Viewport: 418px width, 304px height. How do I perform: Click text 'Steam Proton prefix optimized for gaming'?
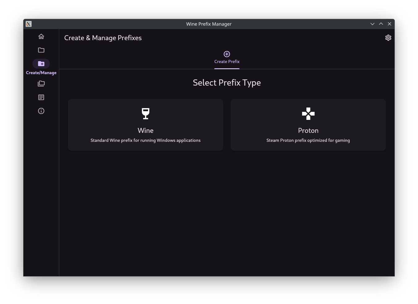point(308,140)
